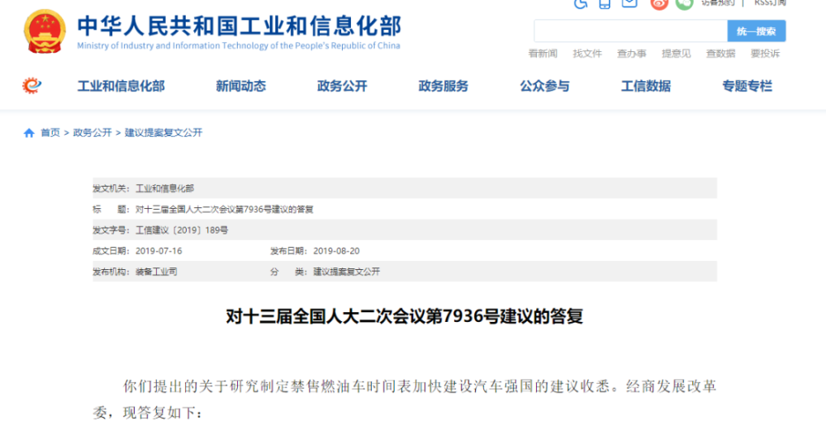Click the 标题 row value text
The image size is (826, 426).
(x=225, y=210)
